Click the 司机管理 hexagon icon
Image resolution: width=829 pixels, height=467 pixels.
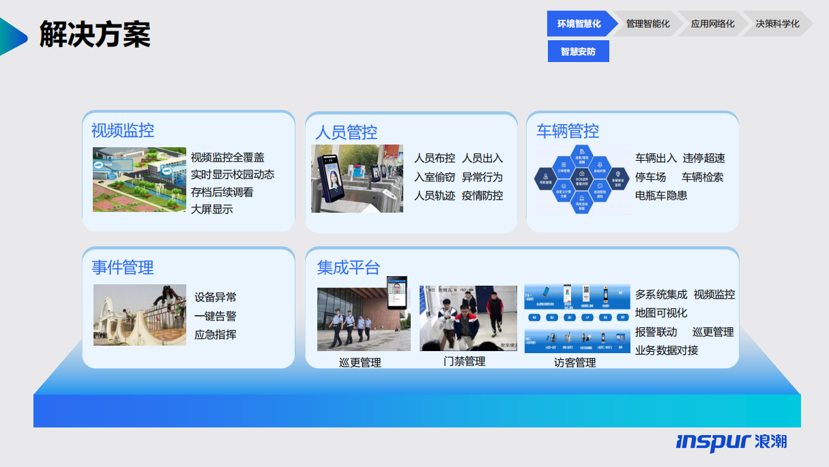coord(545,179)
